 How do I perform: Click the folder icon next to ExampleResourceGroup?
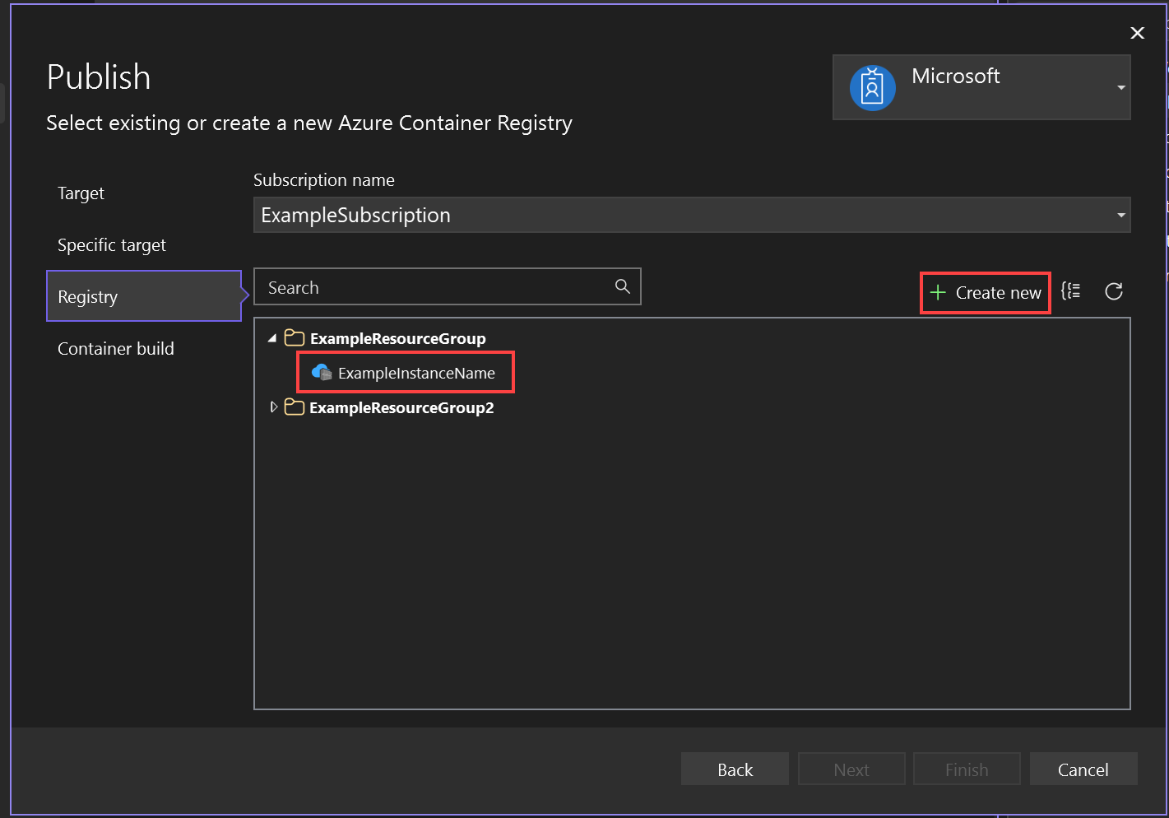pyautogui.click(x=294, y=337)
